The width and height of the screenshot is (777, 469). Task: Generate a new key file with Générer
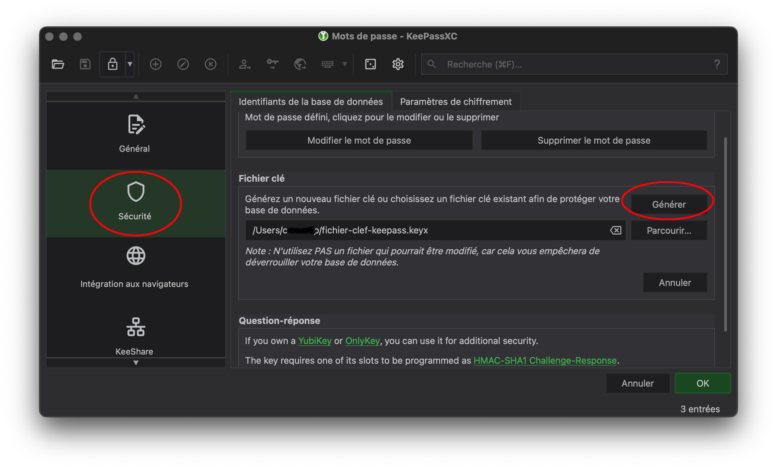tap(669, 204)
